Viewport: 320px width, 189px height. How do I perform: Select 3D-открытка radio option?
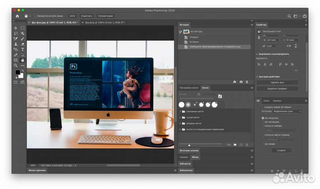tap(263, 118)
